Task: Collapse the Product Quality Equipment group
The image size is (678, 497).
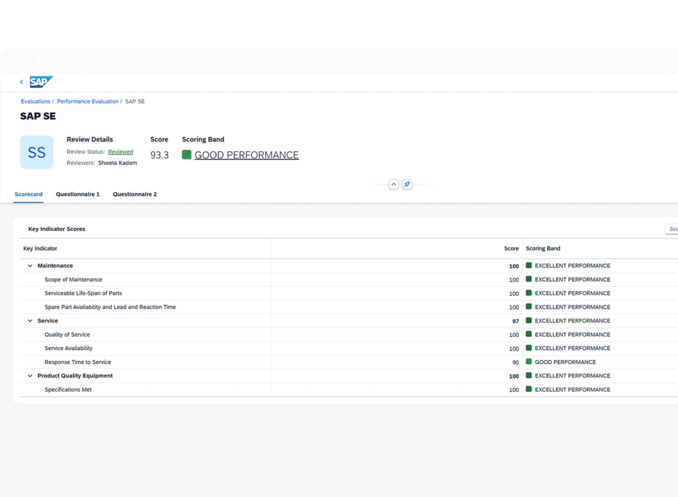Action: (x=30, y=376)
